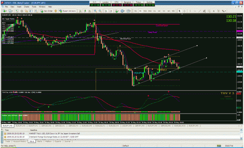
Task: Select the arrow Cursor tool
Action: [x=180, y=11]
